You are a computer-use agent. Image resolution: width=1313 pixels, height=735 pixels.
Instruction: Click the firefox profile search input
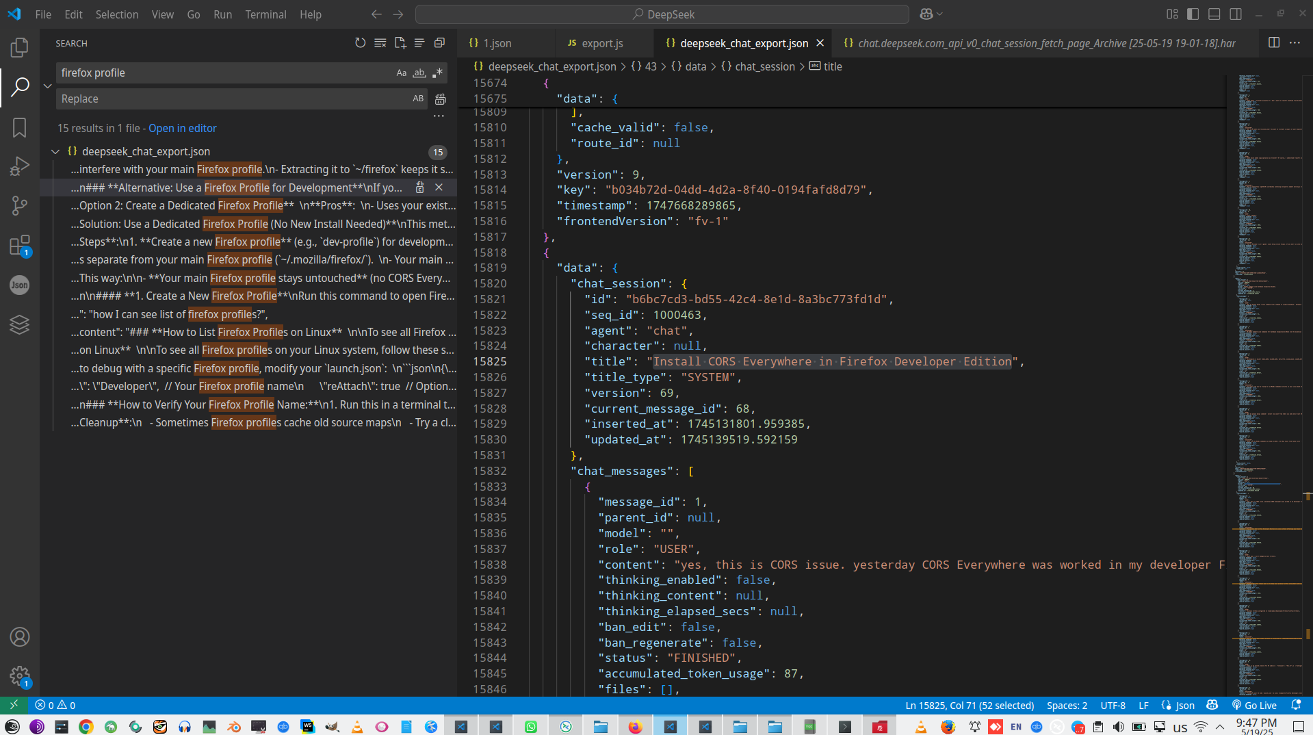(226, 73)
